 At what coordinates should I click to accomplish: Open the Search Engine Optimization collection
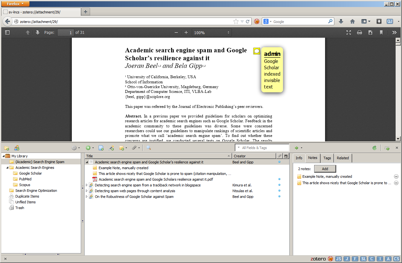click(36, 191)
